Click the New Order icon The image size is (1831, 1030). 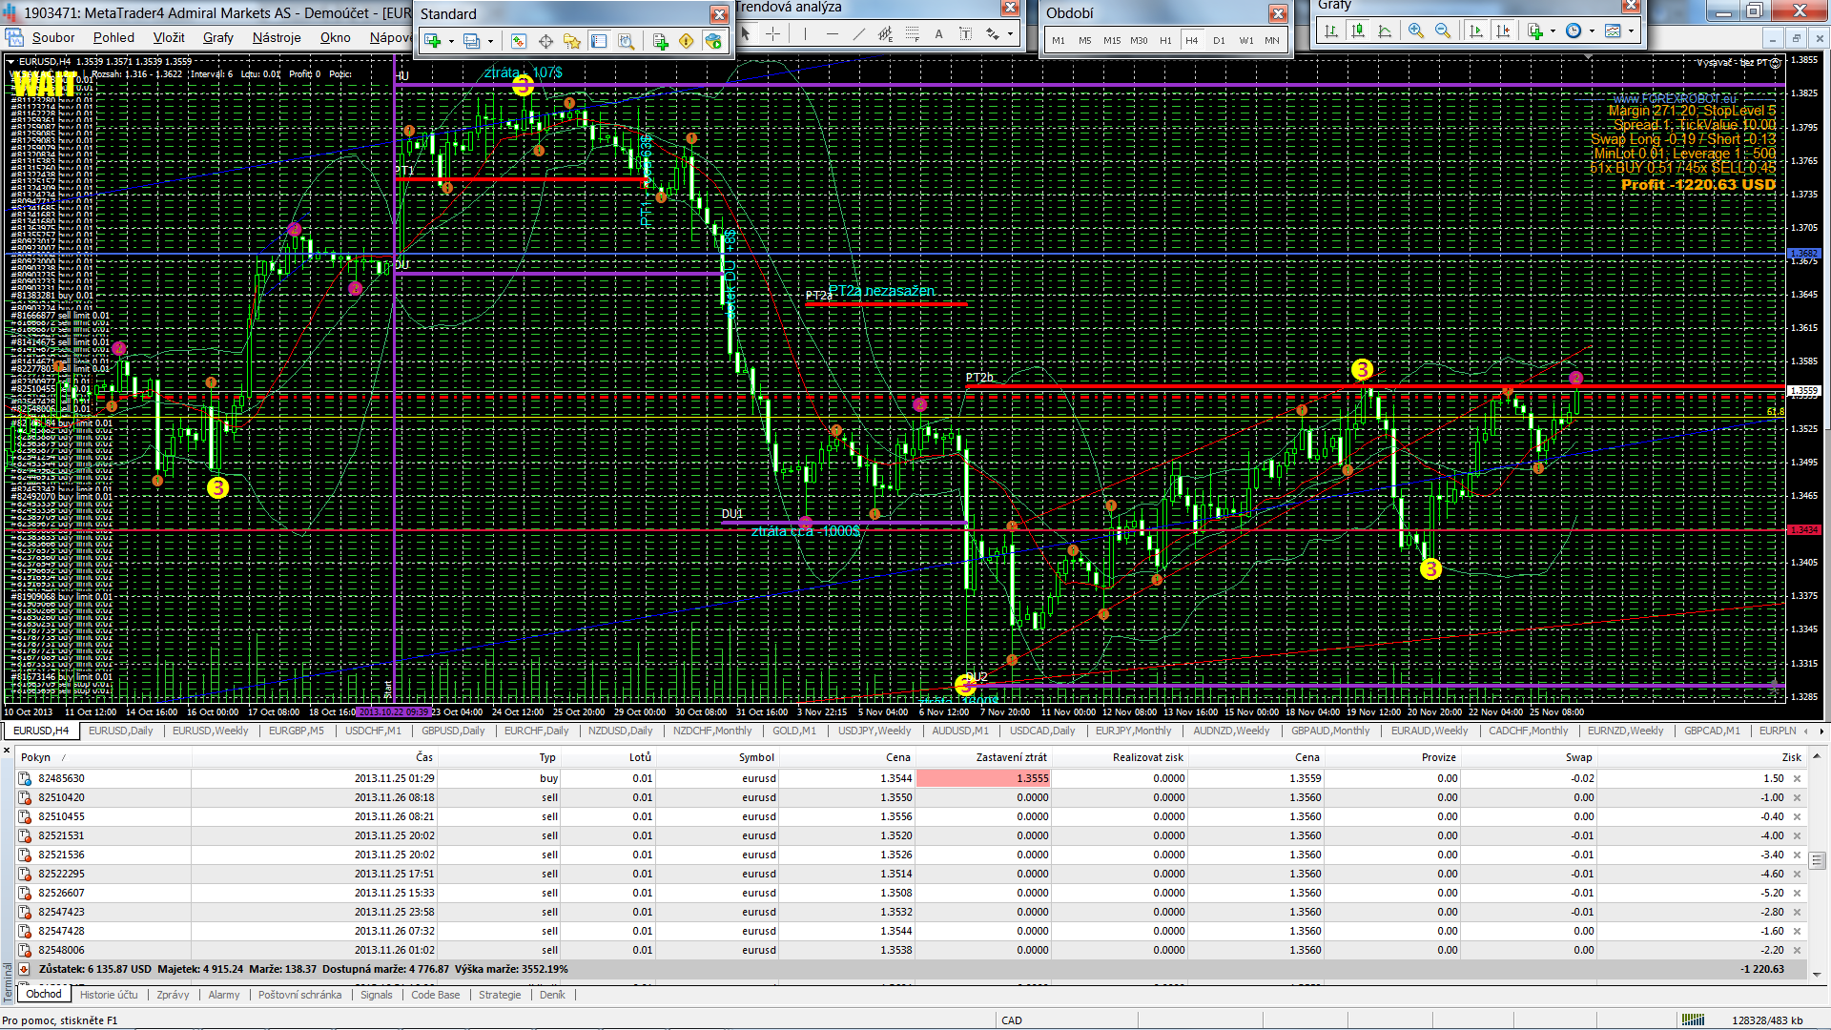(660, 41)
